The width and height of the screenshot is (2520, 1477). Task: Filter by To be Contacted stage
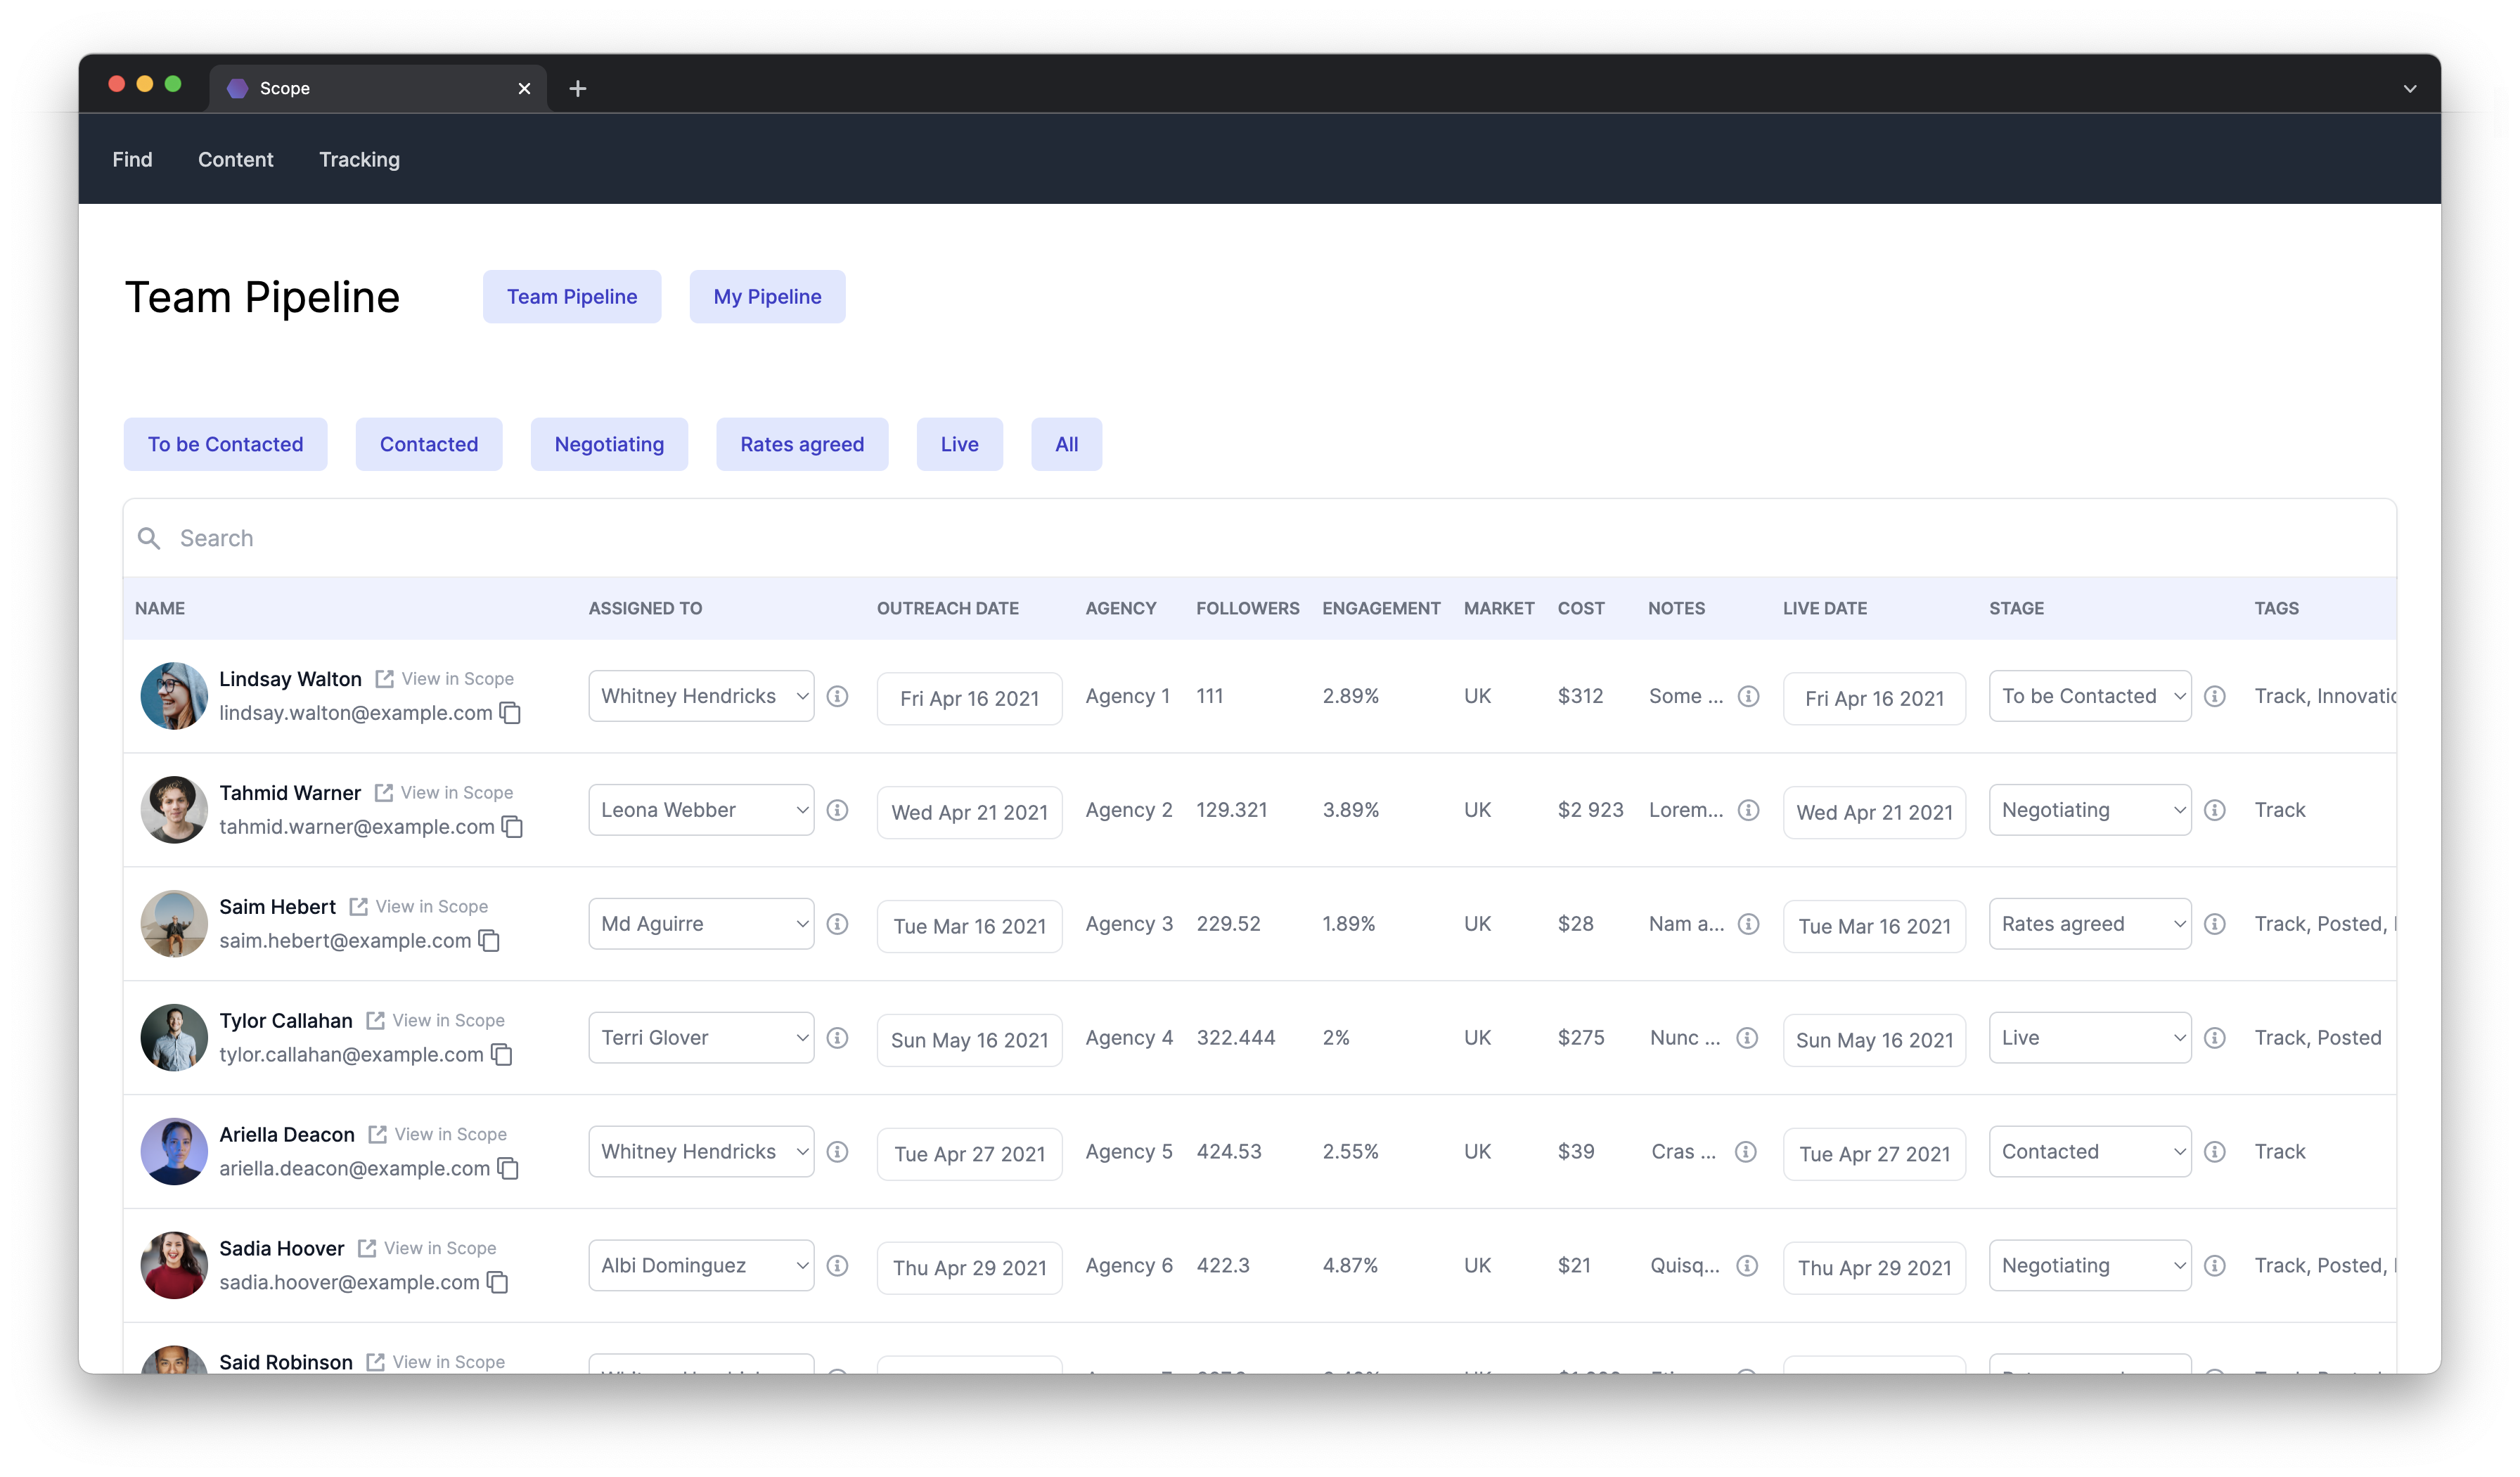coord(225,445)
